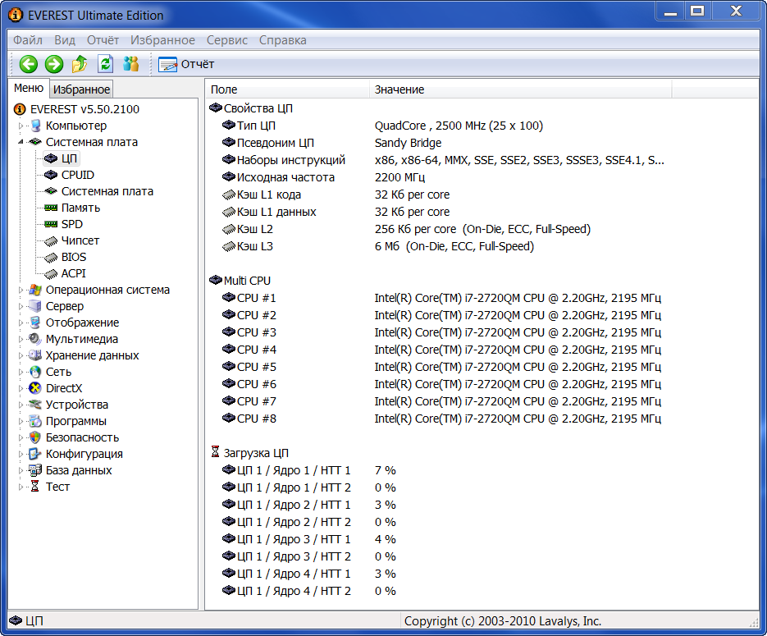Image resolution: width=767 pixels, height=636 pixels.
Task: Select the CPU #5 row
Action: click(x=441, y=367)
